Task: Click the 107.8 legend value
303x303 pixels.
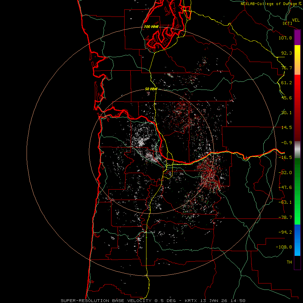Action: [x=285, y=38]
